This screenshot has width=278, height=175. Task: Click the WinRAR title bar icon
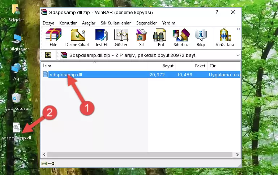[44, 12]
